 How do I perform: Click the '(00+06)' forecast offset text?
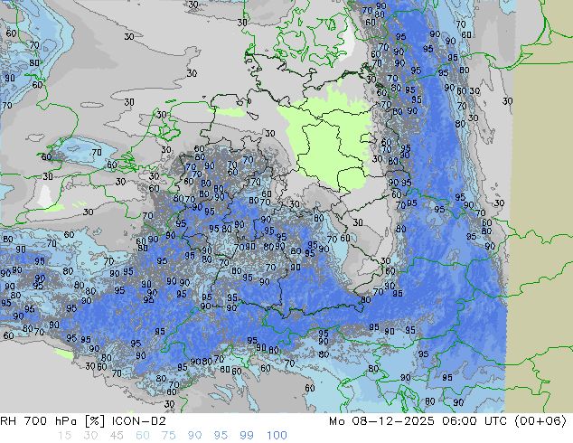540,421
